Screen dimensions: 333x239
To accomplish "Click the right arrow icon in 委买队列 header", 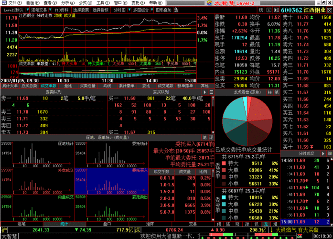I will (205, 92).
